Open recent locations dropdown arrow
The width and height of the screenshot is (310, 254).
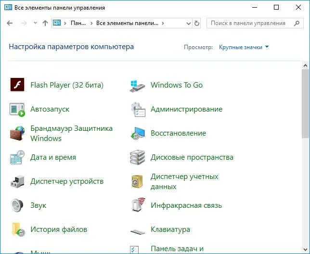(x=35, y=23)
